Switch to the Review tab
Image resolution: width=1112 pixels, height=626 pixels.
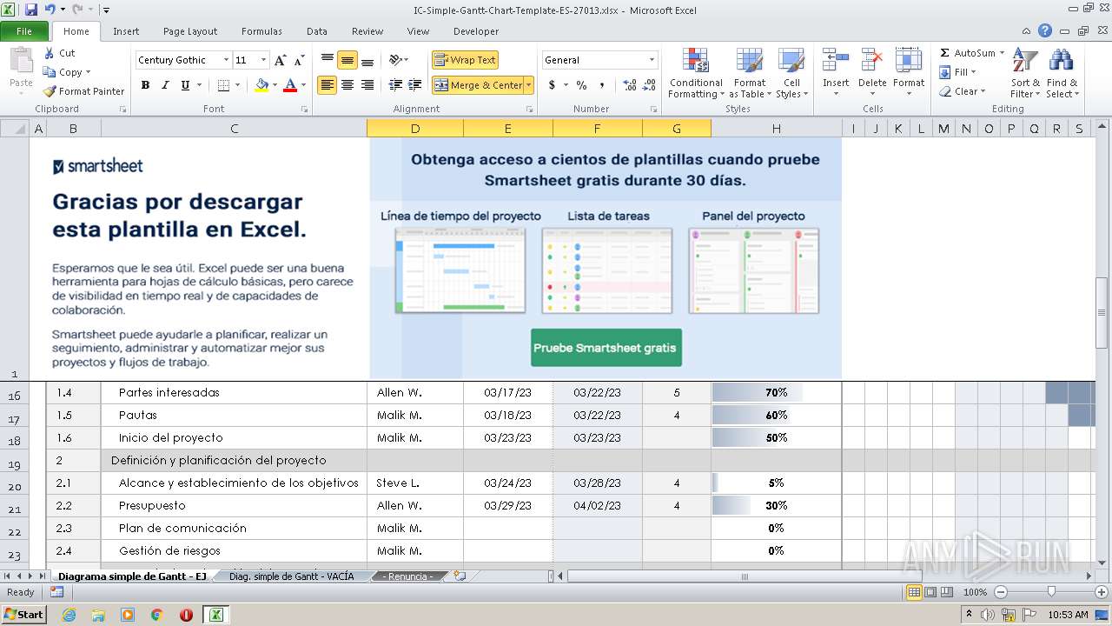pos(367,31)
